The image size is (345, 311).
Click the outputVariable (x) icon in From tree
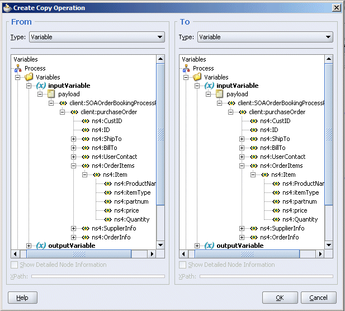[41, 246]
